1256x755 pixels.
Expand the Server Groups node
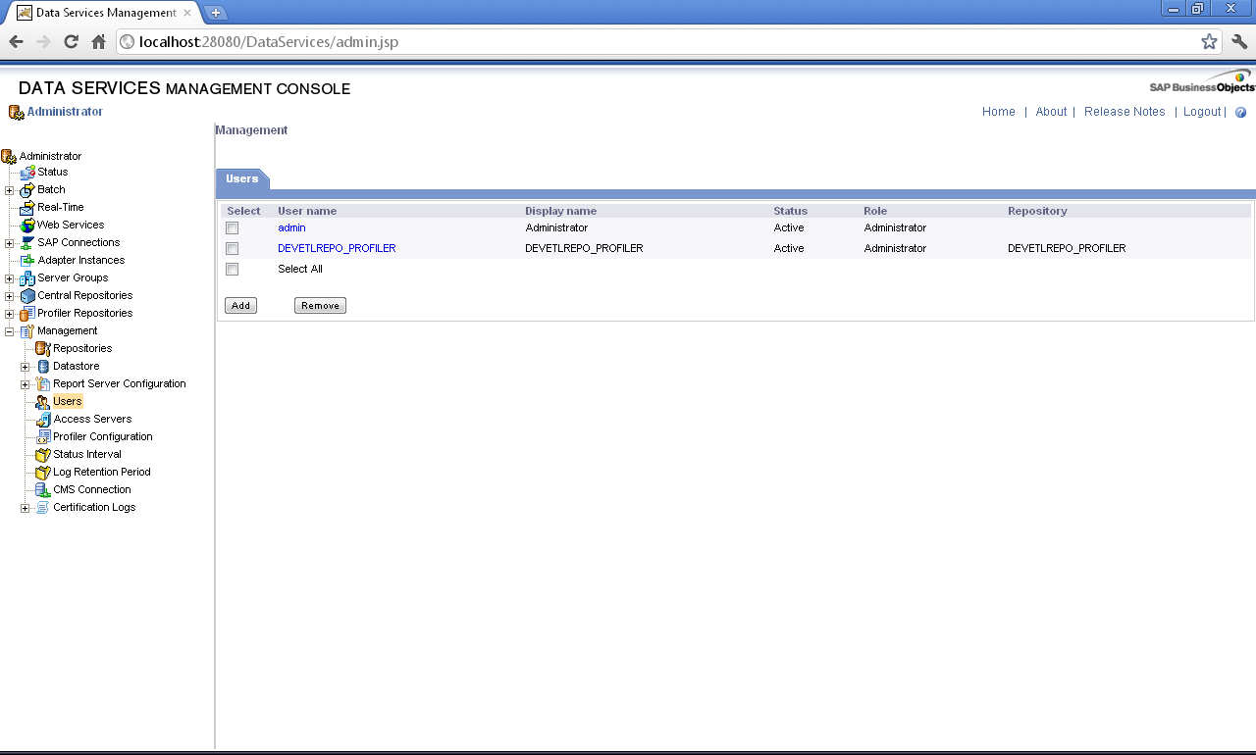(9, 278)
